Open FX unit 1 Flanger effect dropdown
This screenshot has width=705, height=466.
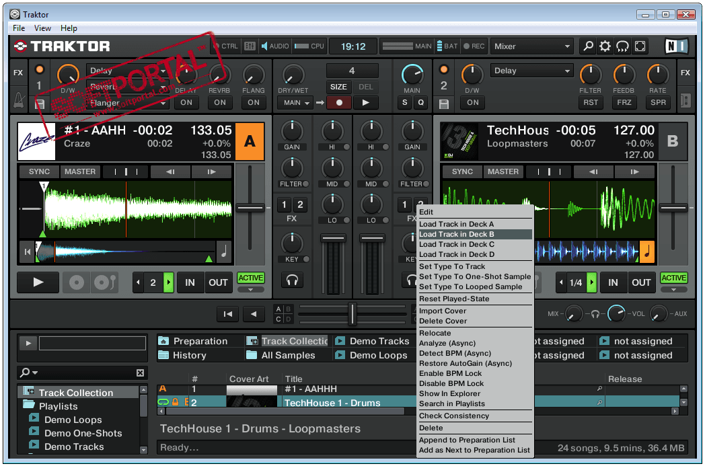click(127, 103)
